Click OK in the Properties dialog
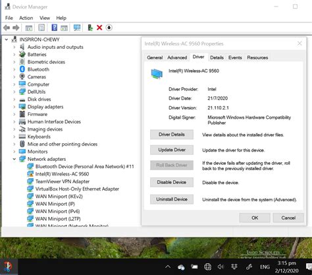This screenshot has width=312, height=275. 255,218
